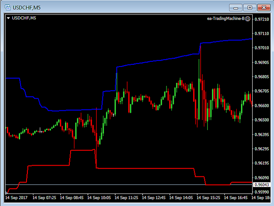The image size is (274, 206).
Task: Minimize the USDCHF,M5 chart window
Action: [235, 8]
